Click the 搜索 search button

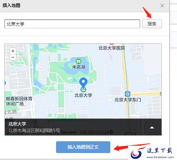coord(152,24)
